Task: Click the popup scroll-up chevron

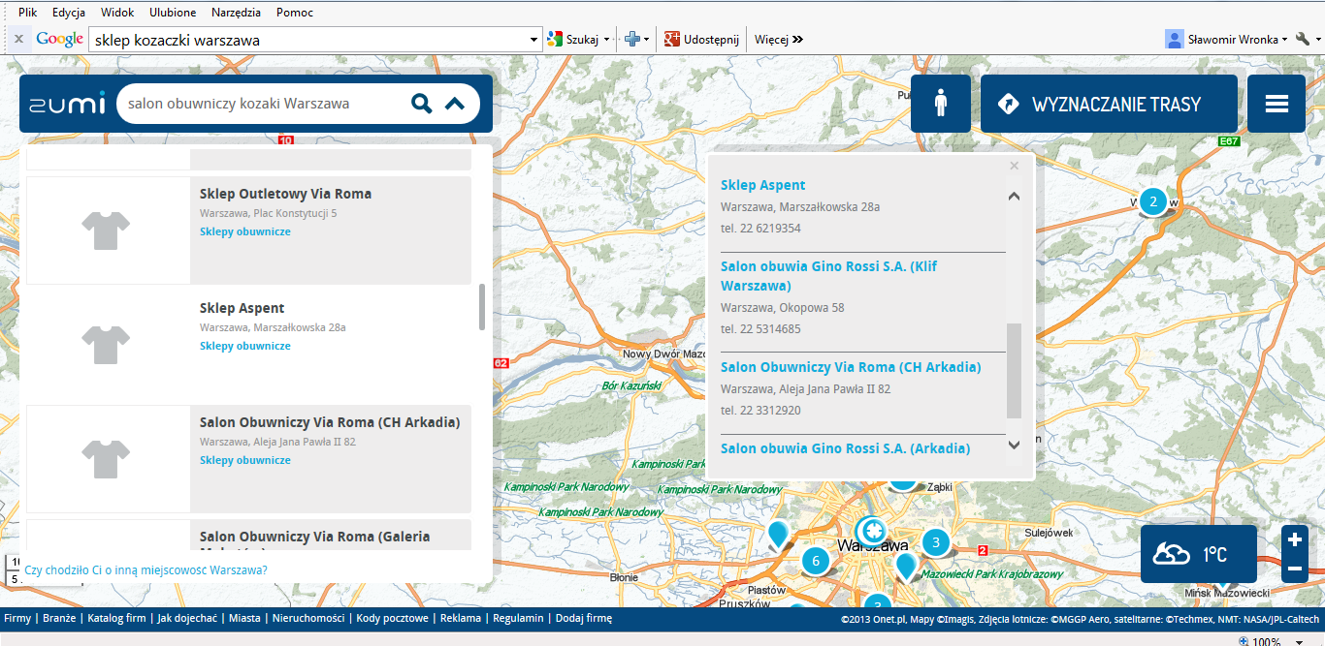Action: (x=1015, y=196)
